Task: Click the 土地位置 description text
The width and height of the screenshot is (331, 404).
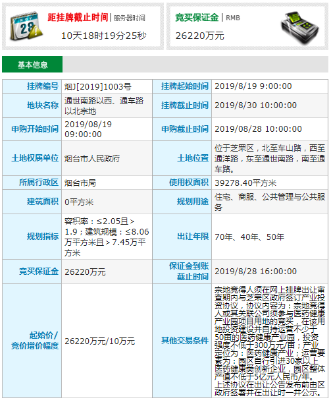Action: pyautogui.click(x=270, y=158)
